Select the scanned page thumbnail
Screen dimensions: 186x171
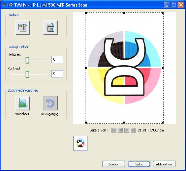pyautogui.click(x=81, y=143)
